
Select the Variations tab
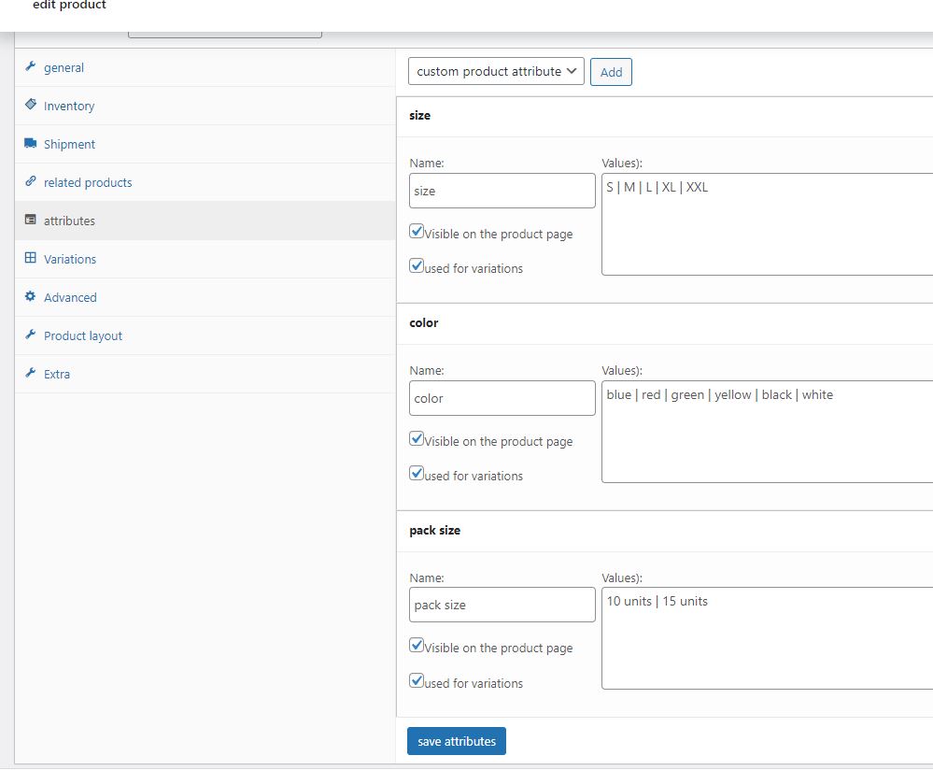tap(205, 259)
